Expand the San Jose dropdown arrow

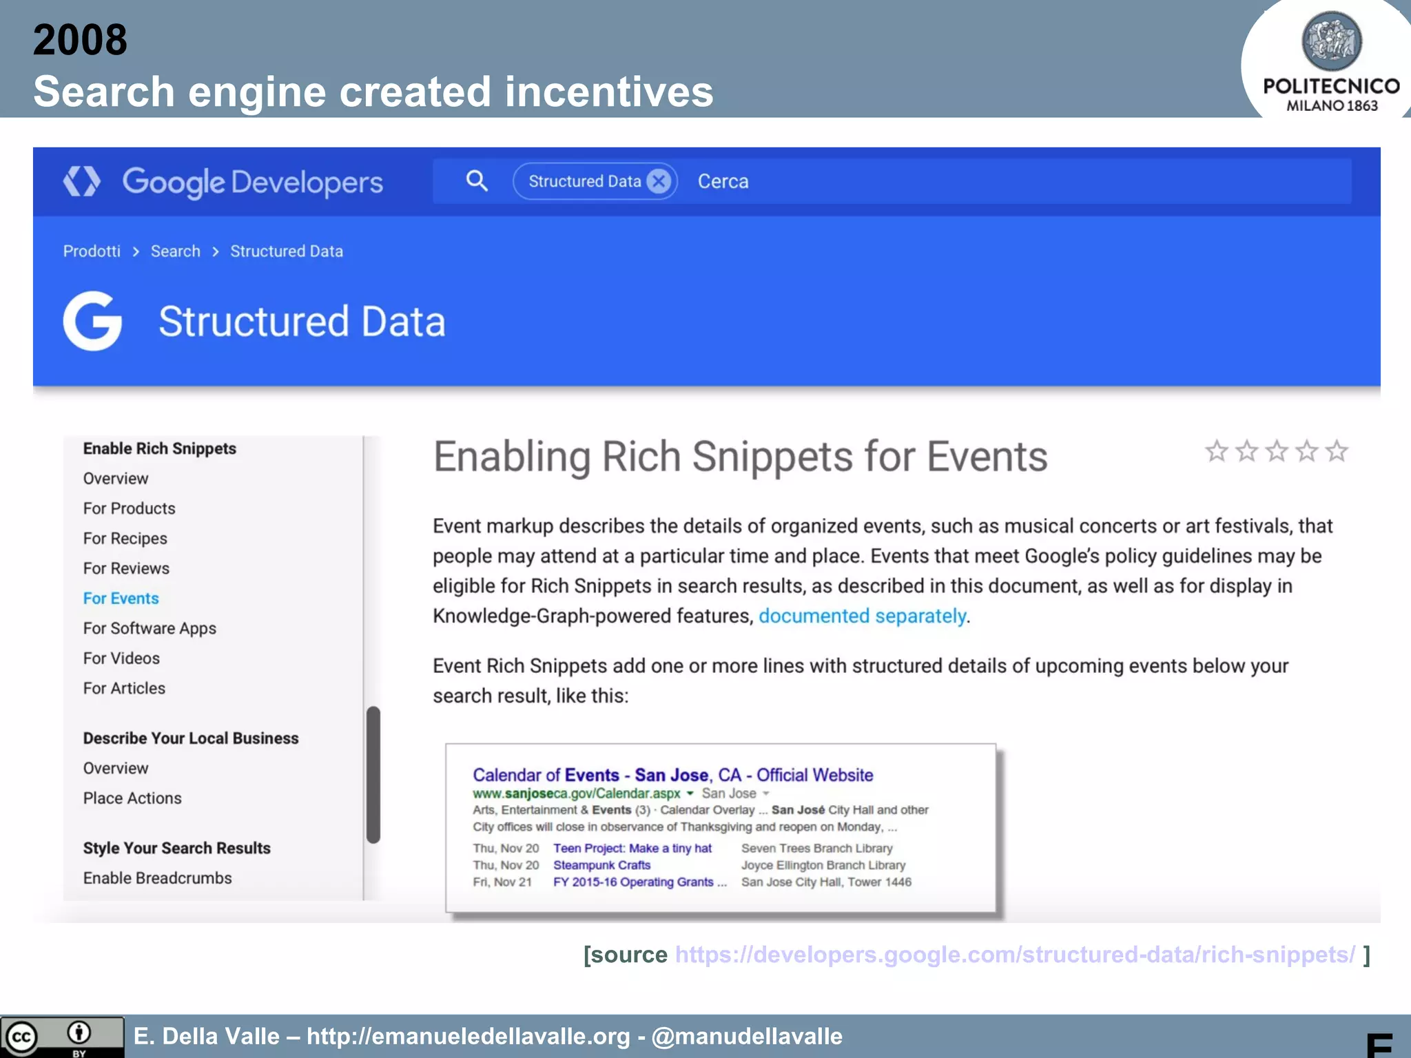pyautogui.click(x=765, y=793)
